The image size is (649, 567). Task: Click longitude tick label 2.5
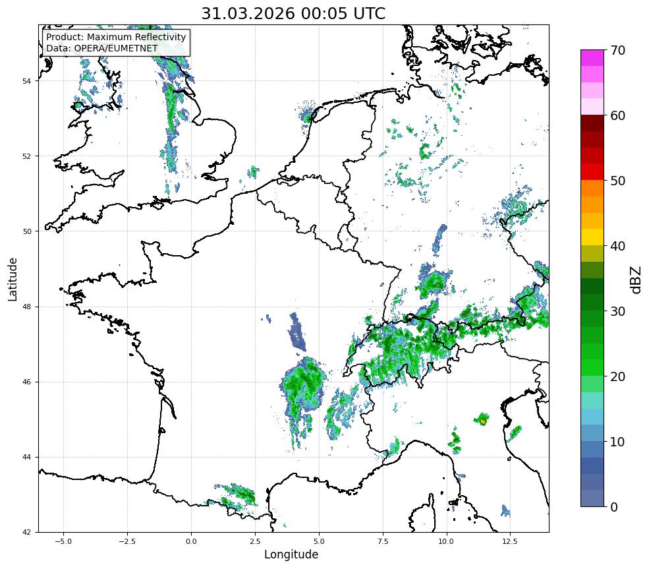click(255, 541)
